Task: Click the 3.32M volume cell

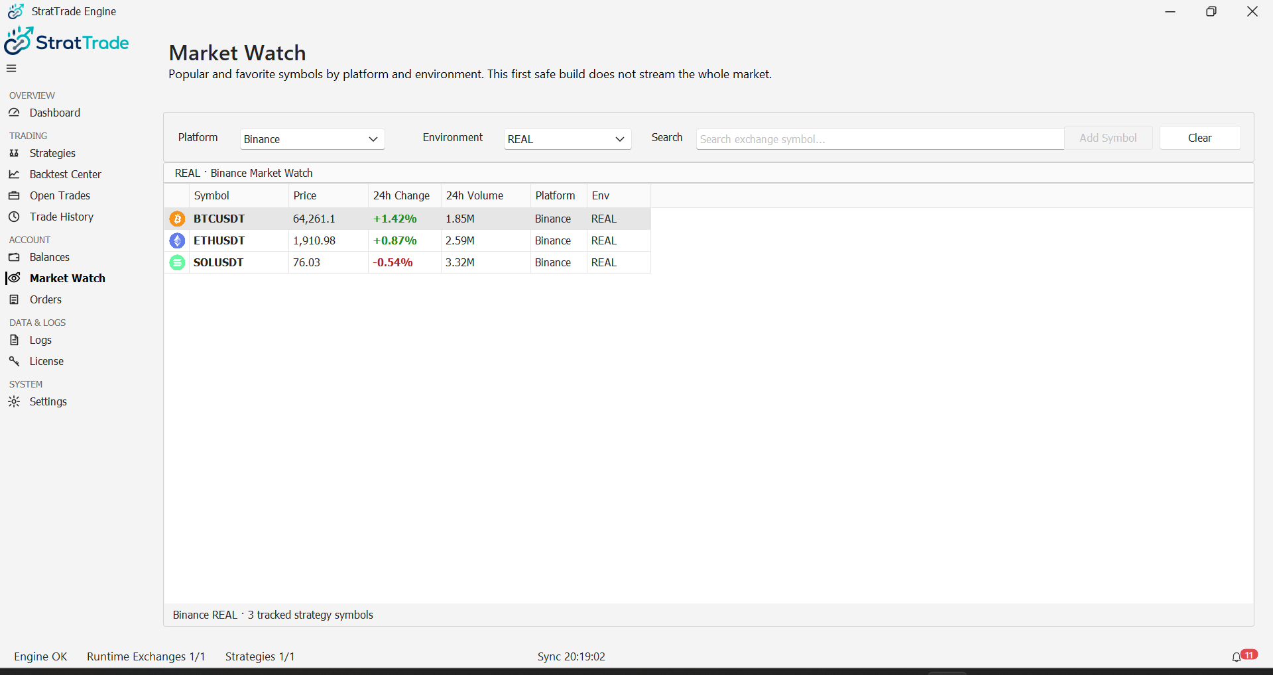Action: (x=485, y=262)
